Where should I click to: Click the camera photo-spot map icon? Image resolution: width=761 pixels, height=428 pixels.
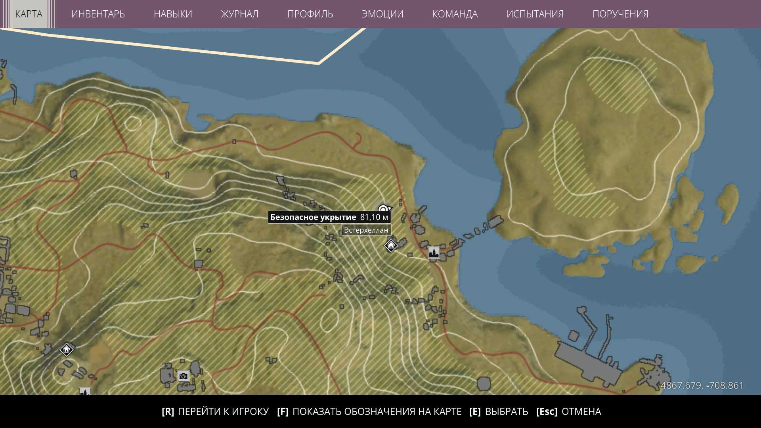pos(183,376)
